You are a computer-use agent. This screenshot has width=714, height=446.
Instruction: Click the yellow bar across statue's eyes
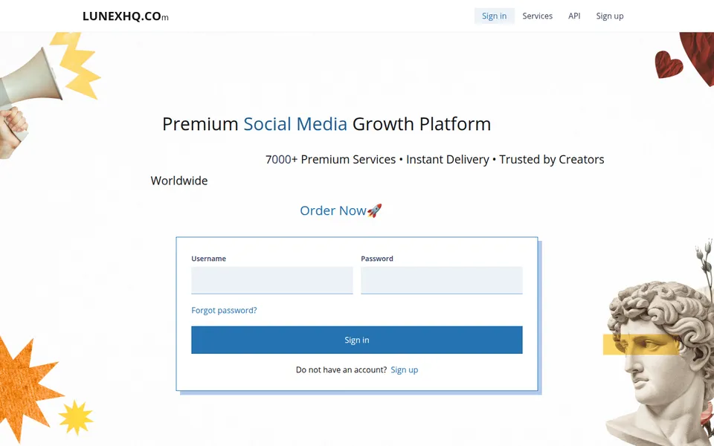pyautogui.click(x=640, y=344)
